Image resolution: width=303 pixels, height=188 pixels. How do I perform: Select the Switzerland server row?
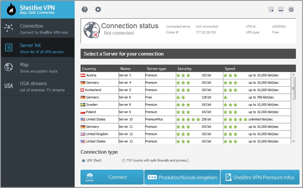pyautogui.click(x=186, y=90)
